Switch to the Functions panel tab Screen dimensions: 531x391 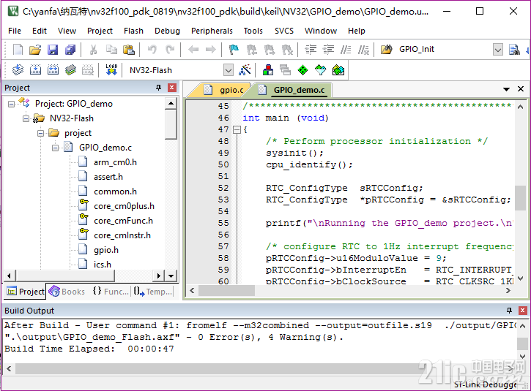pyautogui.click(x=111, y=292)
